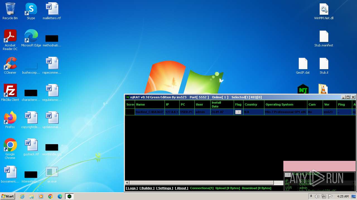This screenshot has height=200, width=357.
Task: Sort by the Country column header
Action: 254,104
